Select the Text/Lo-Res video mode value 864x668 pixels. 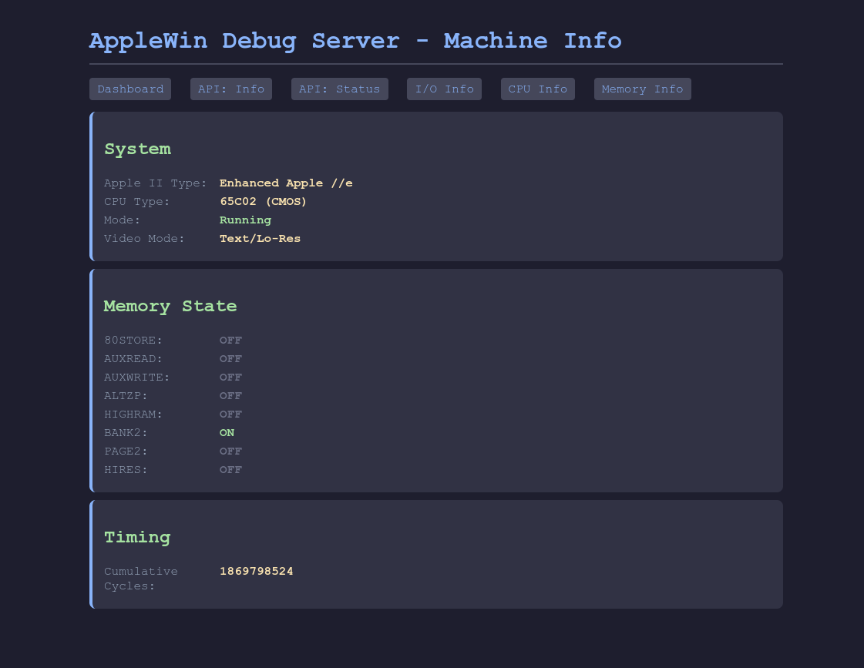click(260, 239)
